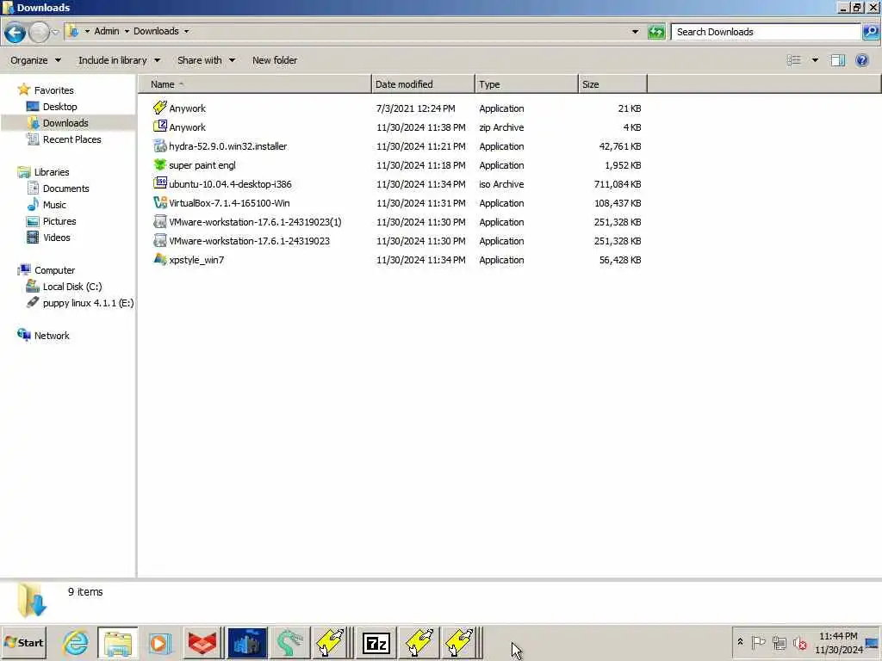
Task: Show hidden tray icons arrow
Action: coord(740,642)
